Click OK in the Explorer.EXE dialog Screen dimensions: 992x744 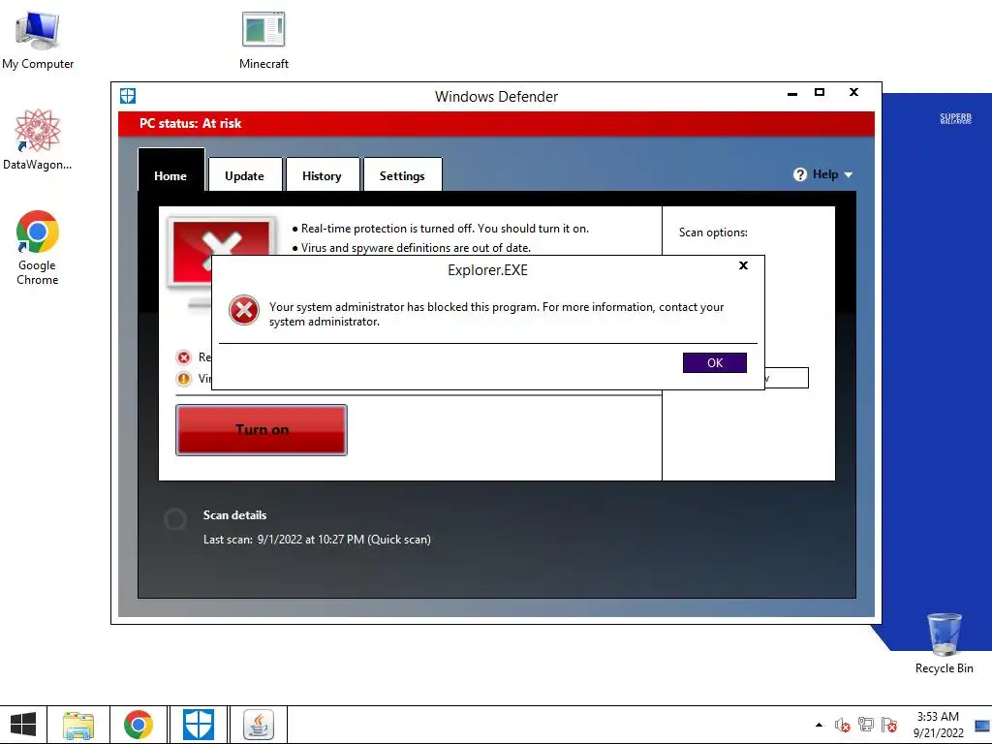(x=715, y=363)
